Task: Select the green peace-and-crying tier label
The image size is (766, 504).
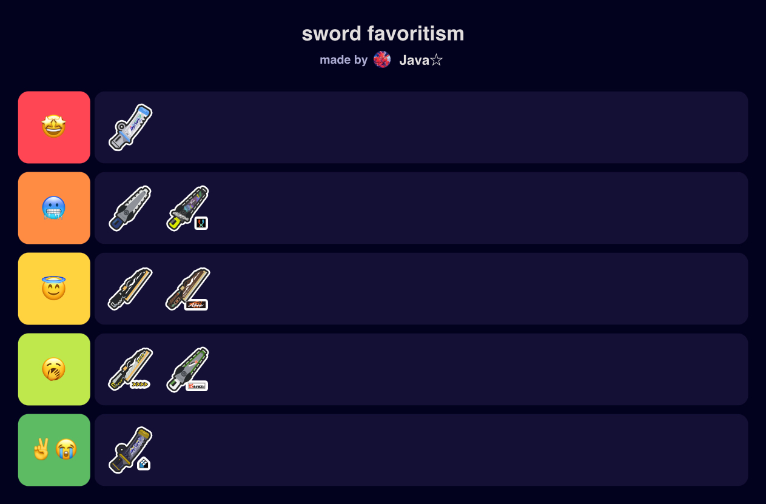Action: coord(54,450)
